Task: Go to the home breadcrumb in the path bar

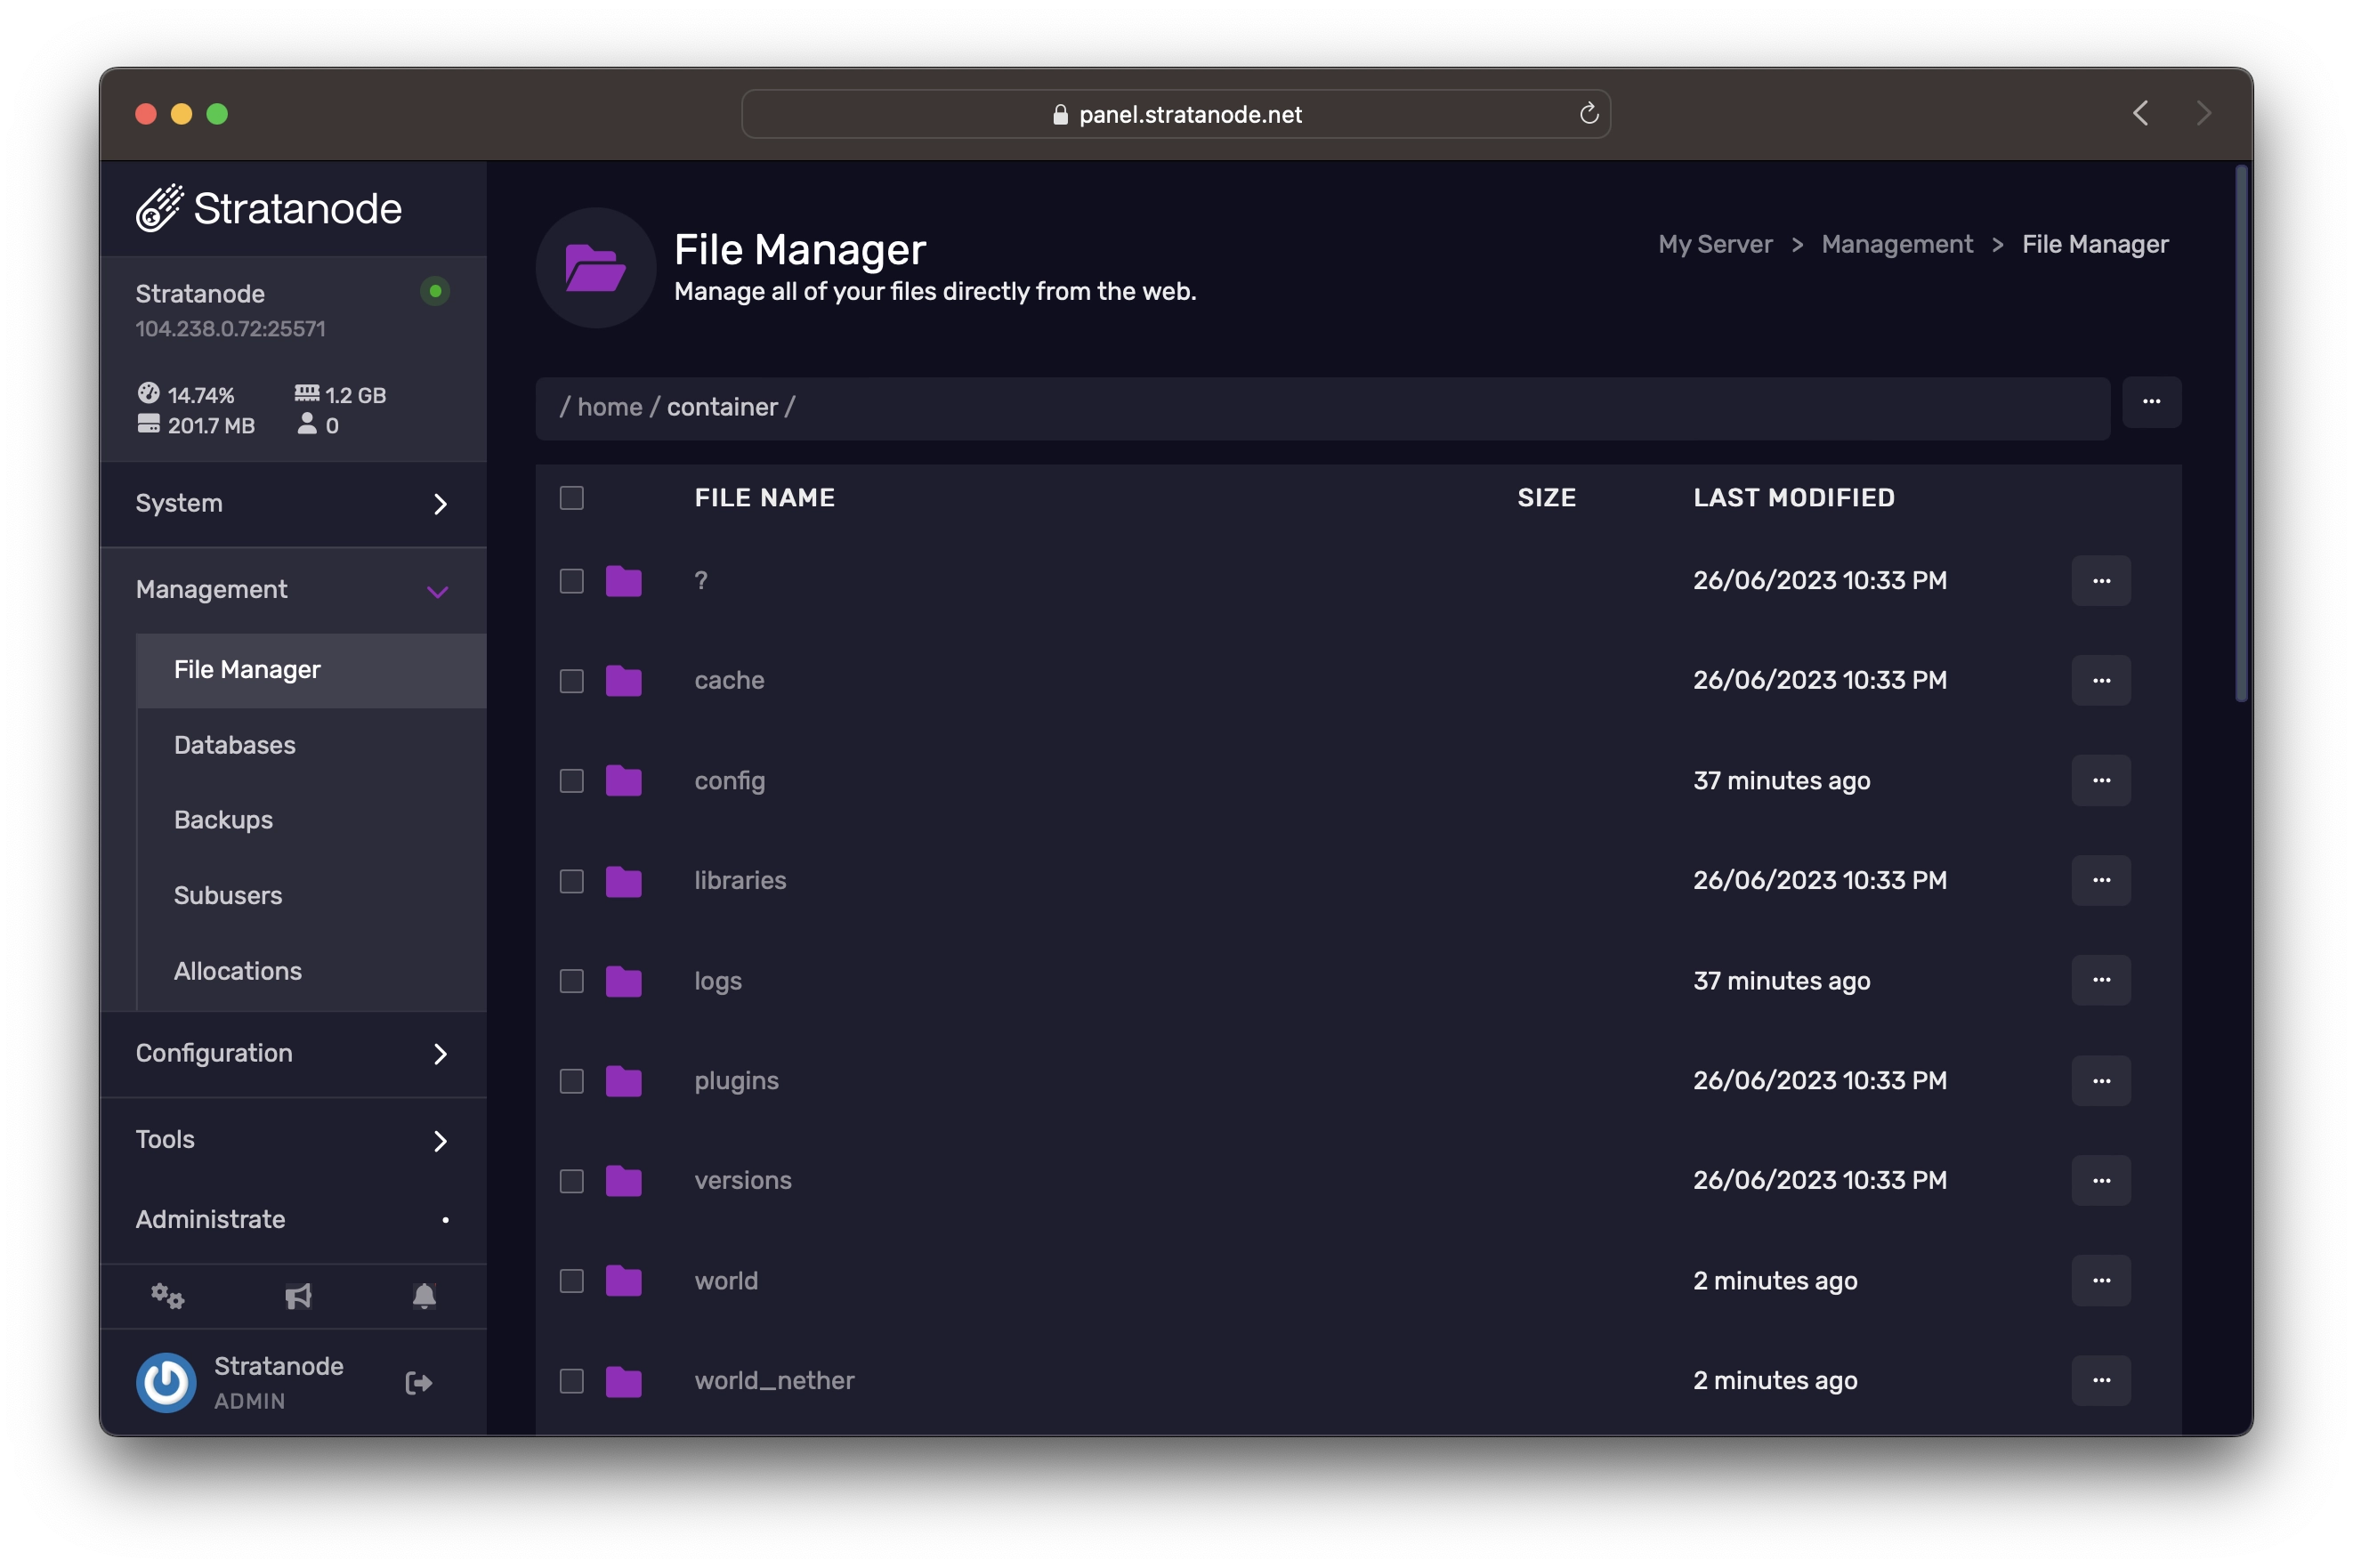Action: click(x=608, y=406)
